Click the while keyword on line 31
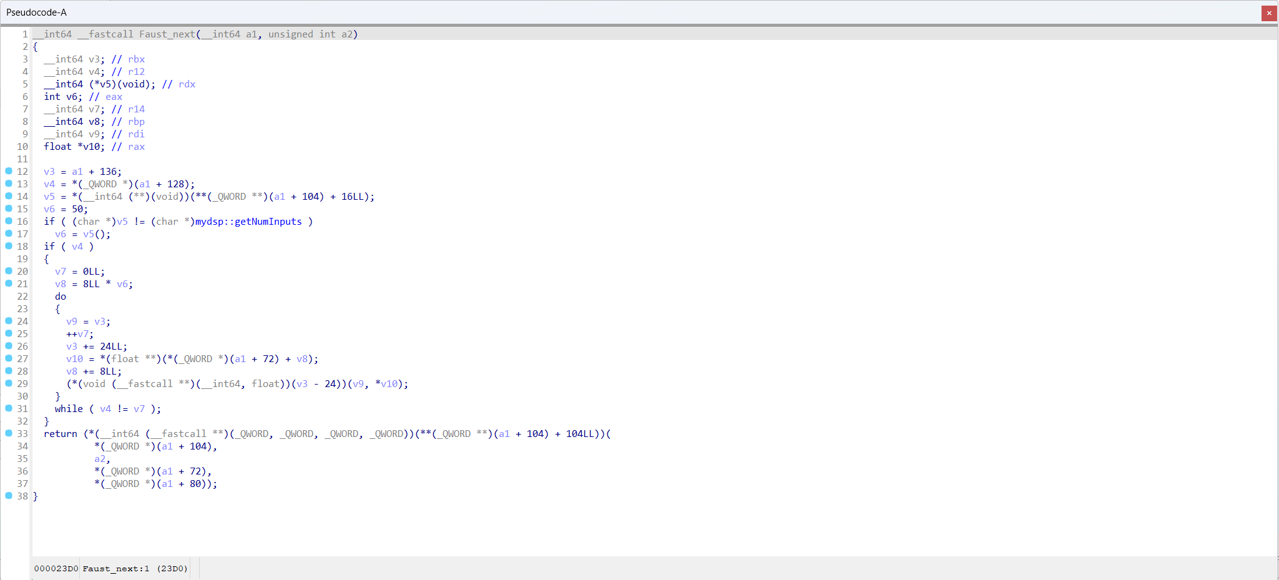 pyautogui.click(x=69, y=409)
